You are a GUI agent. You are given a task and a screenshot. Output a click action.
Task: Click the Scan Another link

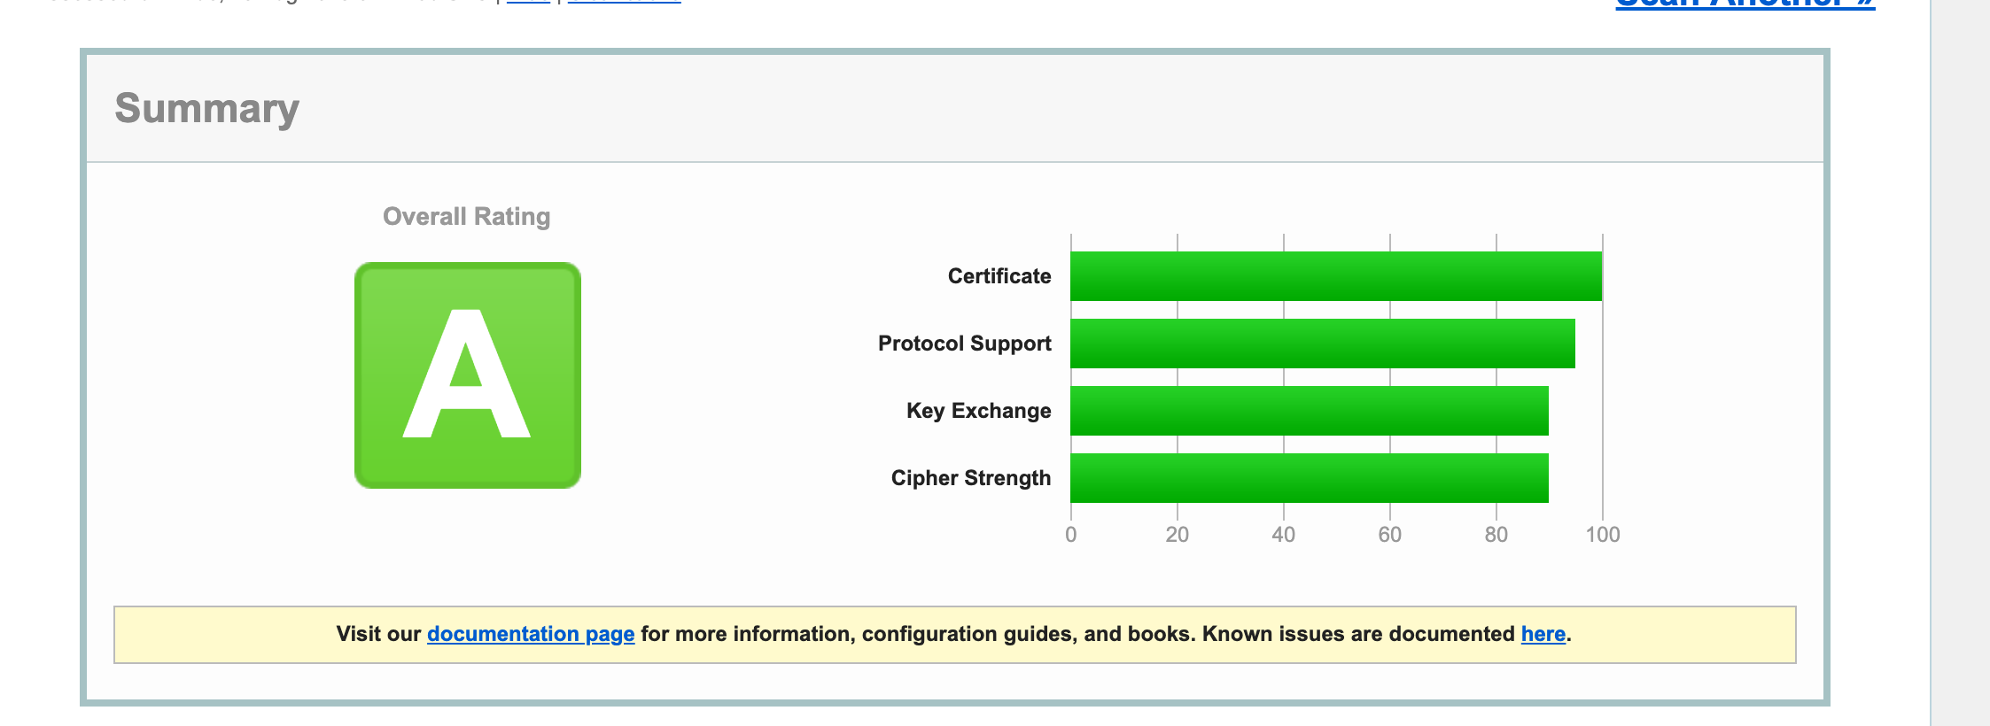click(x=1744, y=4)
